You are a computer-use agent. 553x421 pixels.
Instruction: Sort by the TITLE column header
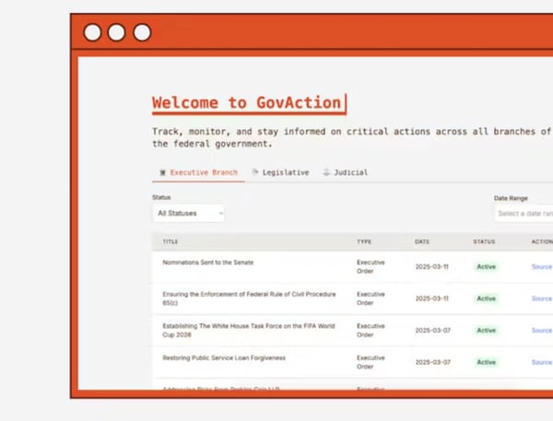[171, 242]
